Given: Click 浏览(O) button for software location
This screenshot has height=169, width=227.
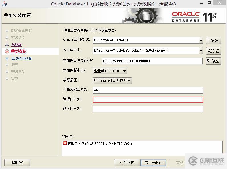Looking at the screenshot, I should (214, 51).
